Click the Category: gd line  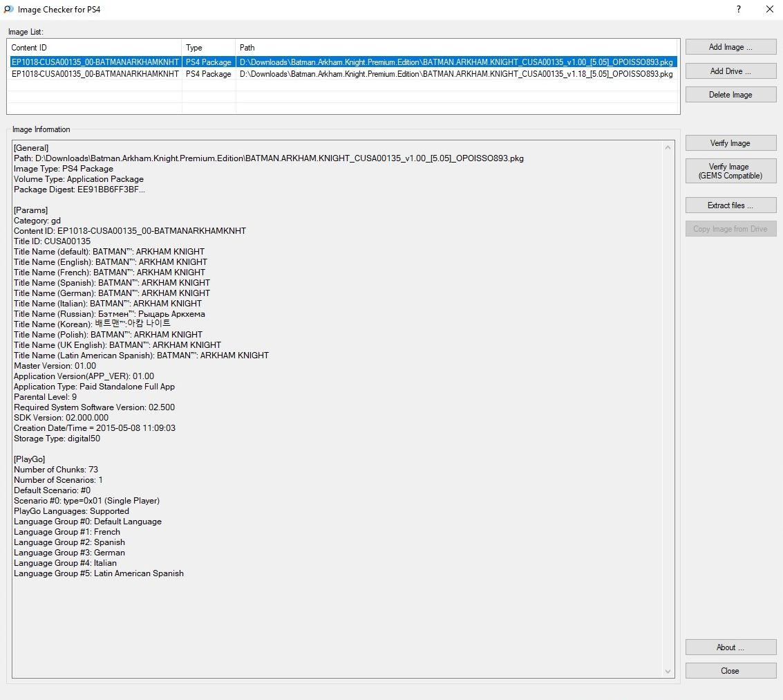[37, 221]
